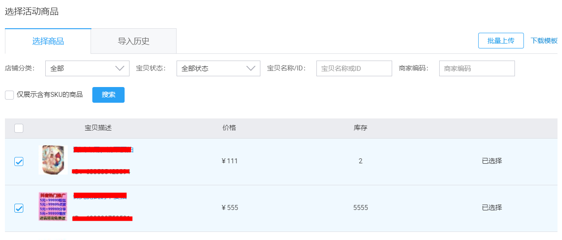Toggle the select-all checkbox in table header
Screen dimensions: 562x240
point(19,128)
